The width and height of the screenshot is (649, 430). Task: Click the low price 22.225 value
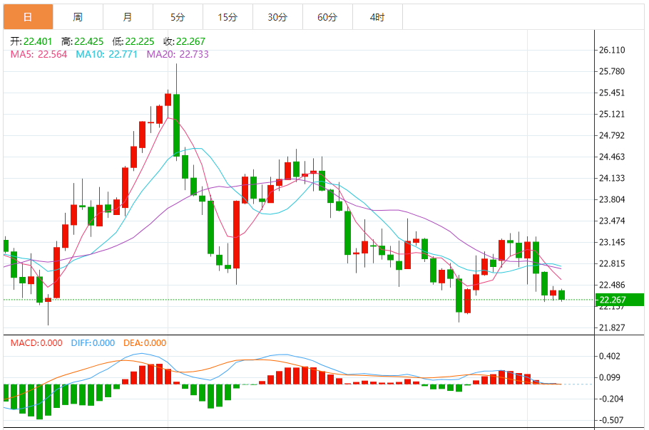click(140, 42)
